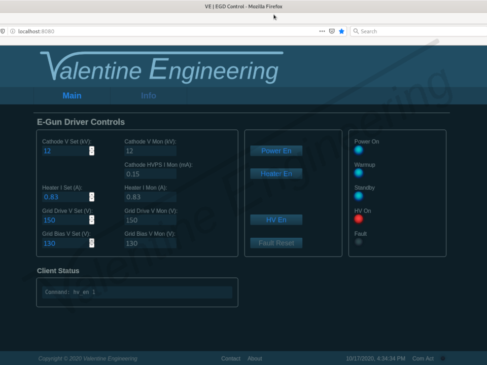
Task: Toggle the HV En button
Action: click(276, 220)
